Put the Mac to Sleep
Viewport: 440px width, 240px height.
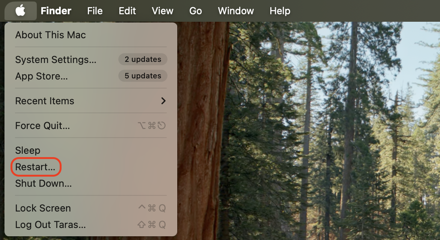point(27,150)
